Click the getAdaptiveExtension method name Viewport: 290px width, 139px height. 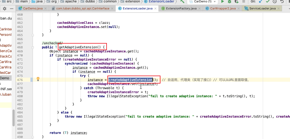click(78, 47)
